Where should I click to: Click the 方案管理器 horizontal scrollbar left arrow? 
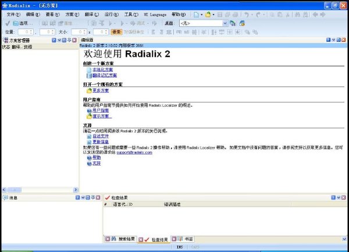[4, 189]
